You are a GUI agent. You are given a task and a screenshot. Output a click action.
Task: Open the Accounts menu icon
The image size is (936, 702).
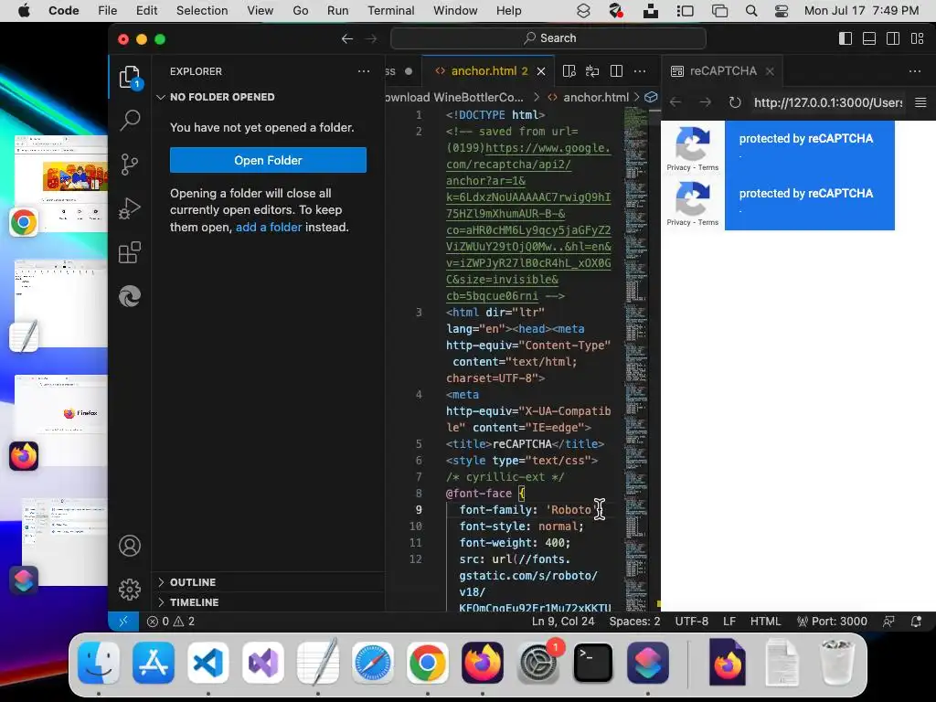pyautogui.click(x=130, y=546)
